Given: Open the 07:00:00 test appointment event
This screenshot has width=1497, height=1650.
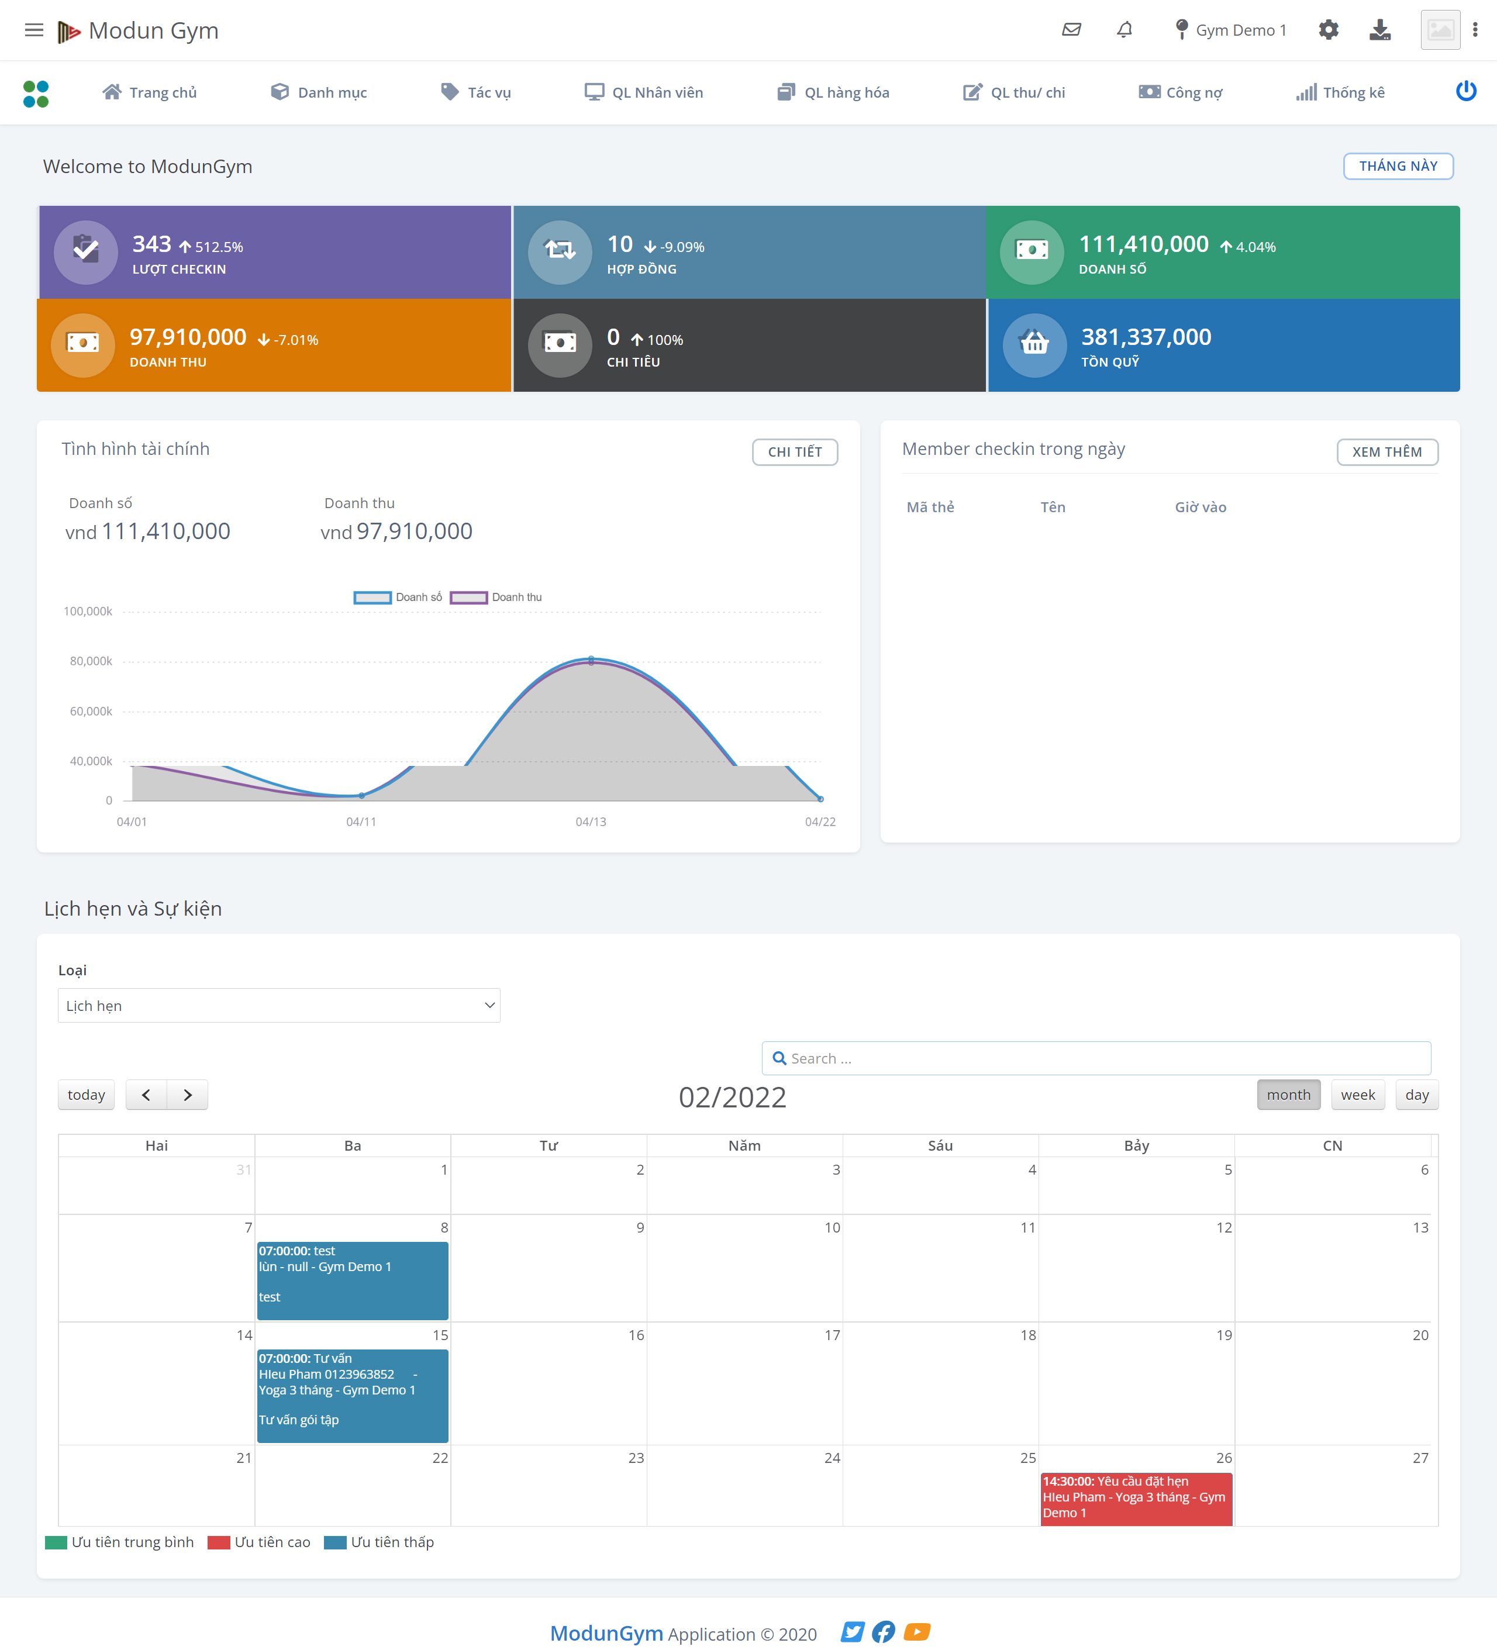Looking at the screenshot, I should click(x=353, y=1281).
